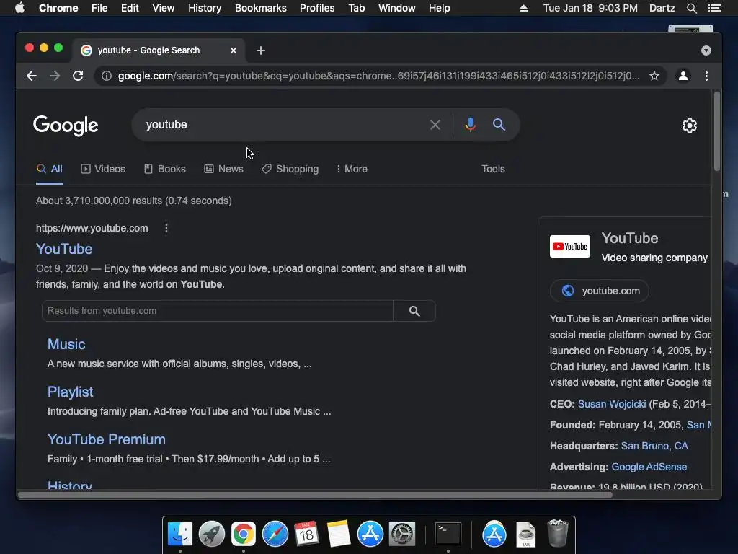This screenshot has height=554, width=738.
Task: Open the Google AdSense link
Action: (x=649, y=467)
